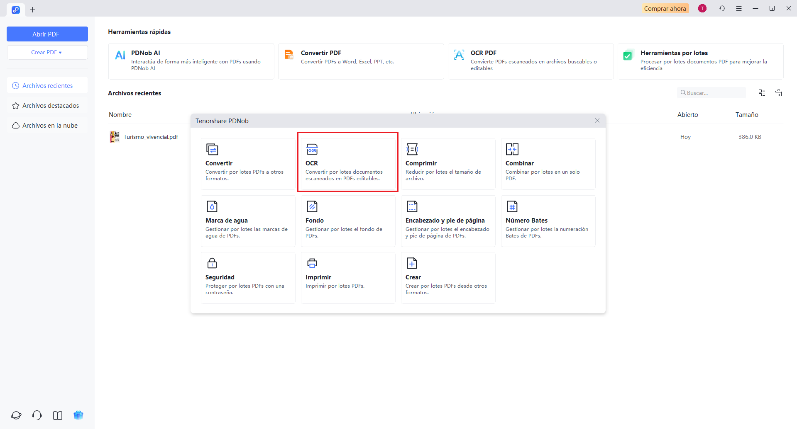
Task: Open a new tab with plus icon
Action: pos(33,10)
